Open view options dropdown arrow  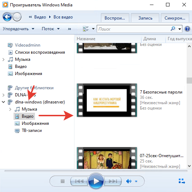(93, 29)
